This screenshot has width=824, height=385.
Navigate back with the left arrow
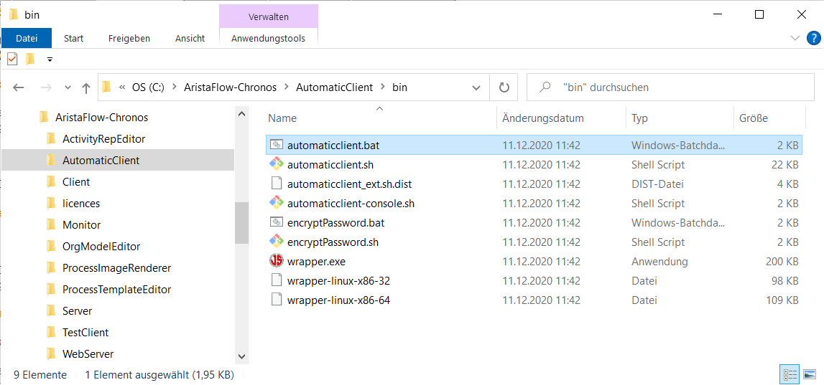19,88
